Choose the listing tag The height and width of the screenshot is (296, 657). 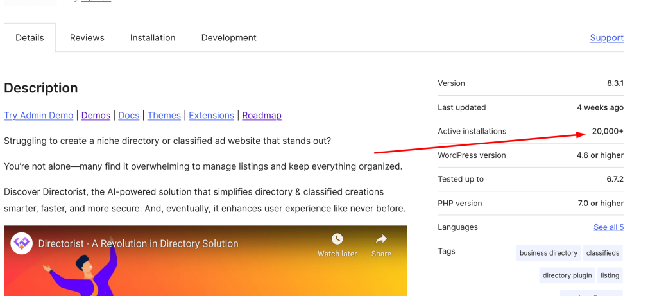[x=610, y=275]
